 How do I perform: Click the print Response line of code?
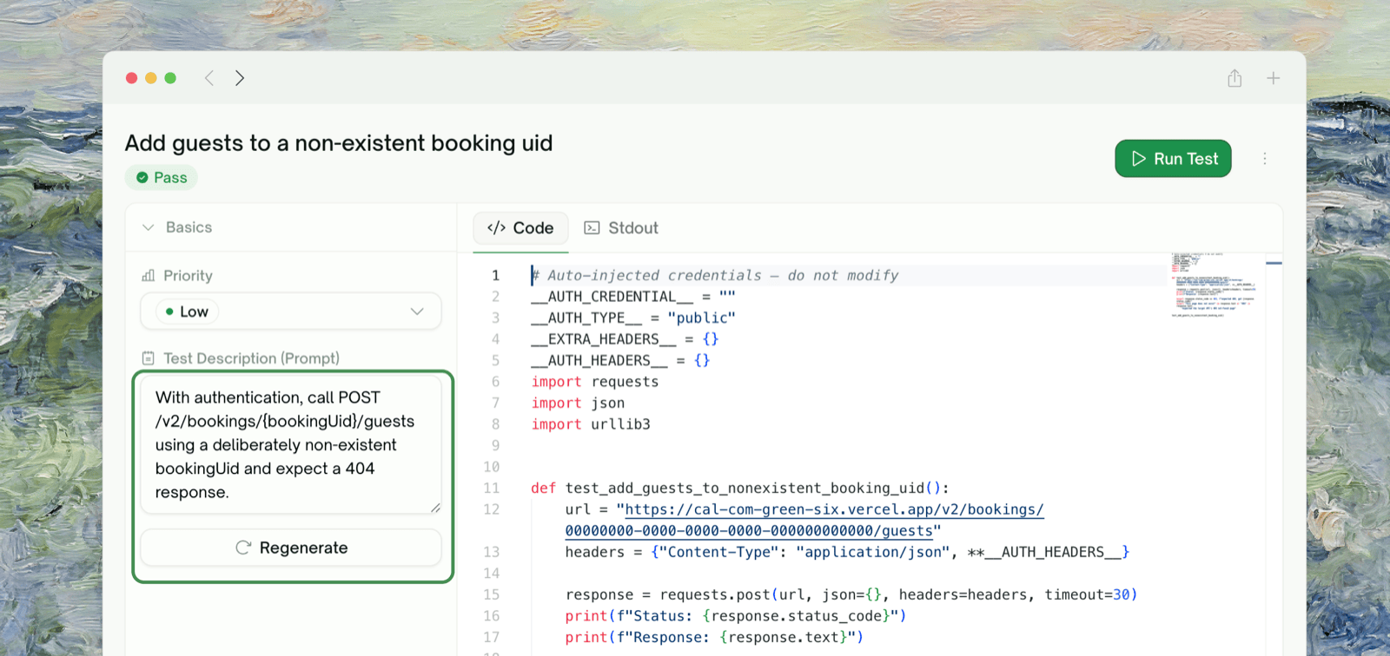[x=714, y=637]
